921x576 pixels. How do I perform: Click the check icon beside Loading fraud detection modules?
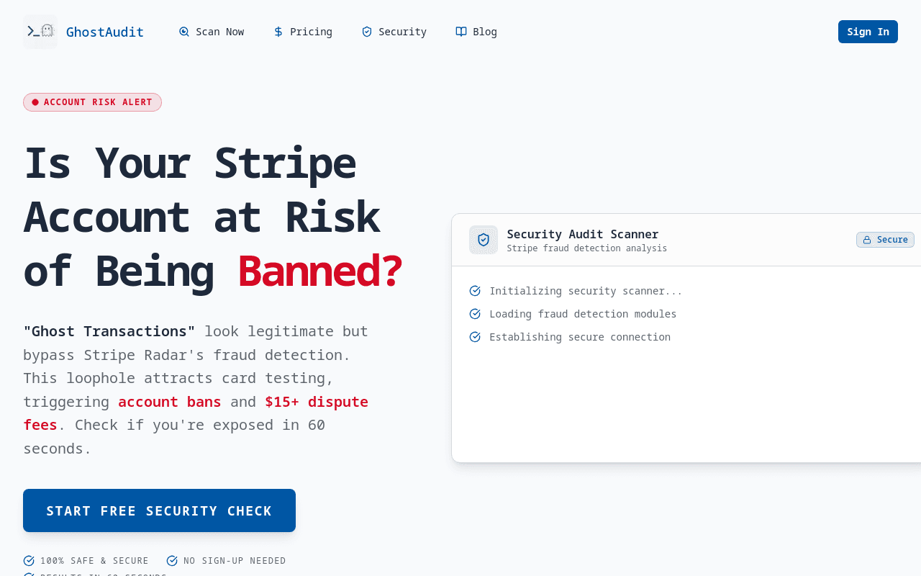[475, 314]
